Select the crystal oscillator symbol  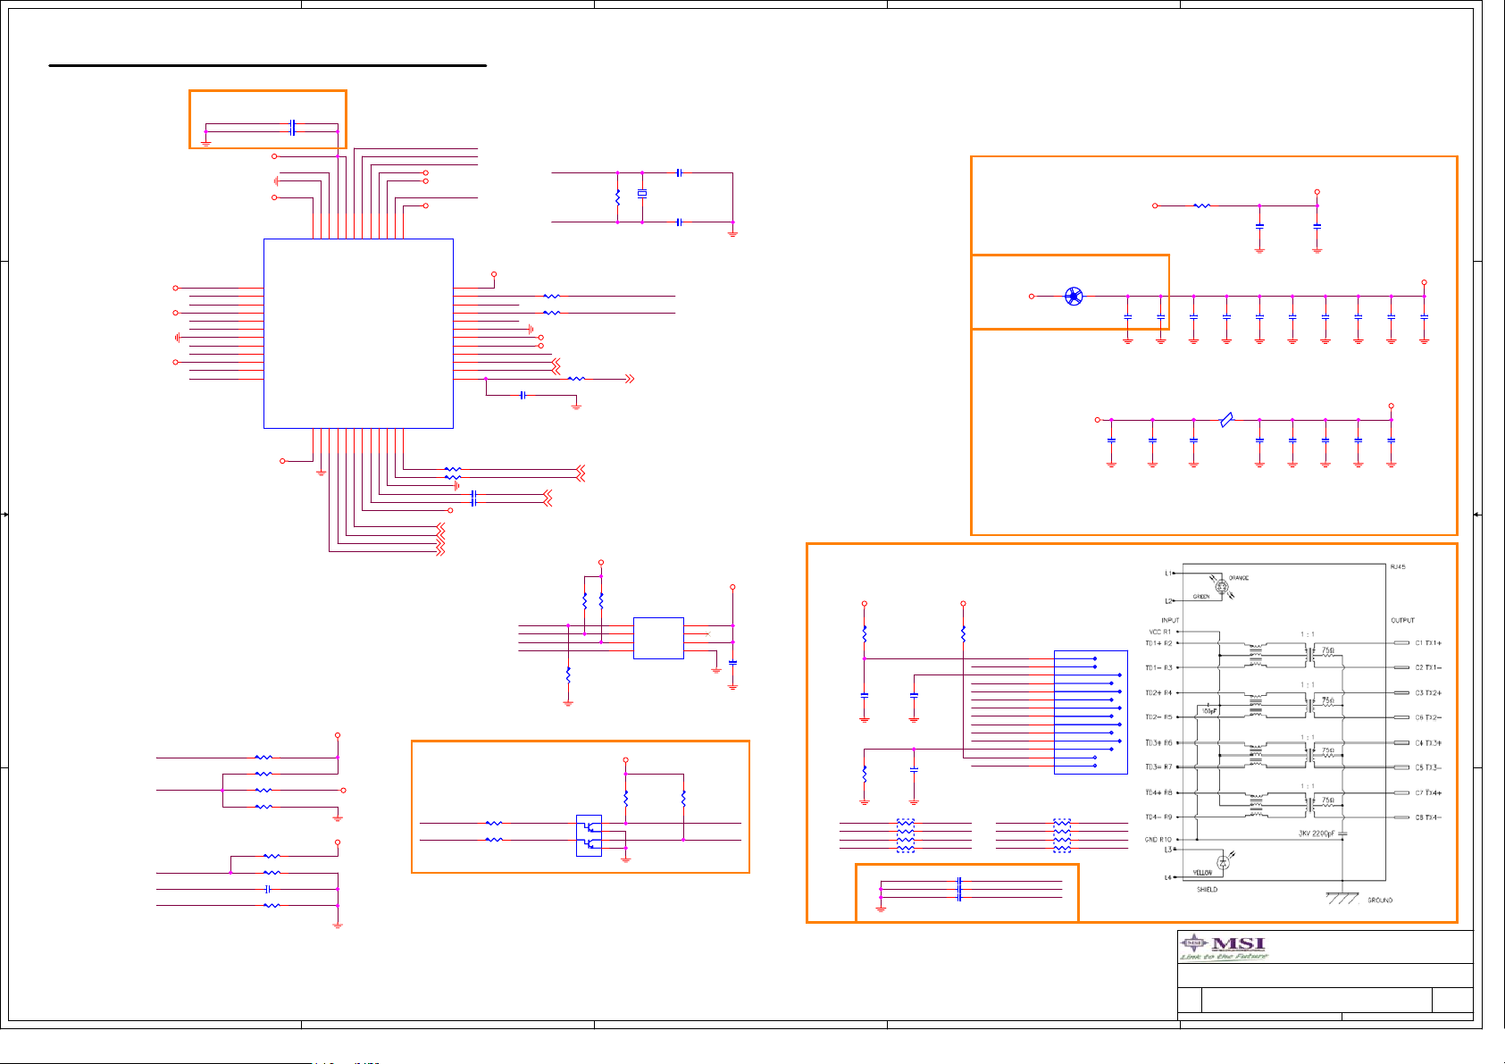click(x=642, y=194)
